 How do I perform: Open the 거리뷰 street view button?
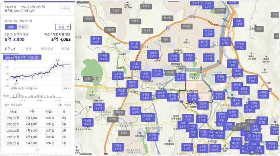65,8
